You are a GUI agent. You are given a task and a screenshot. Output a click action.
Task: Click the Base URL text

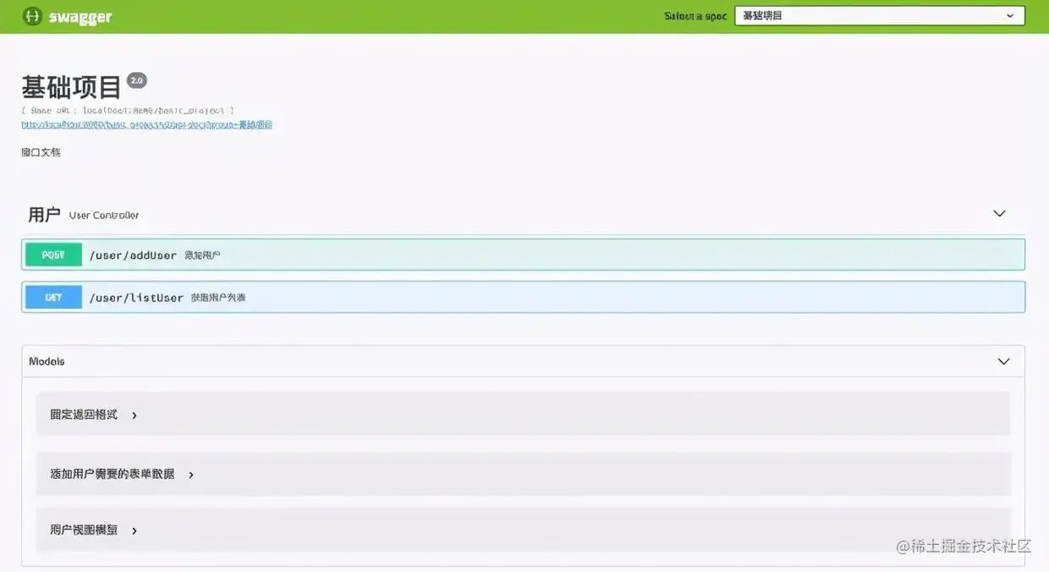128,110
